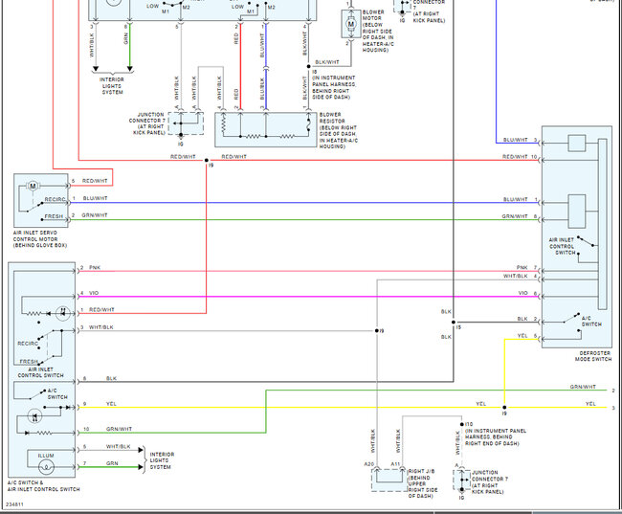Click the WHT/BLK label at pin 4 of defroster switch
Image resolution: width=622 pixels, height=514 pixels.
[515, 276]
